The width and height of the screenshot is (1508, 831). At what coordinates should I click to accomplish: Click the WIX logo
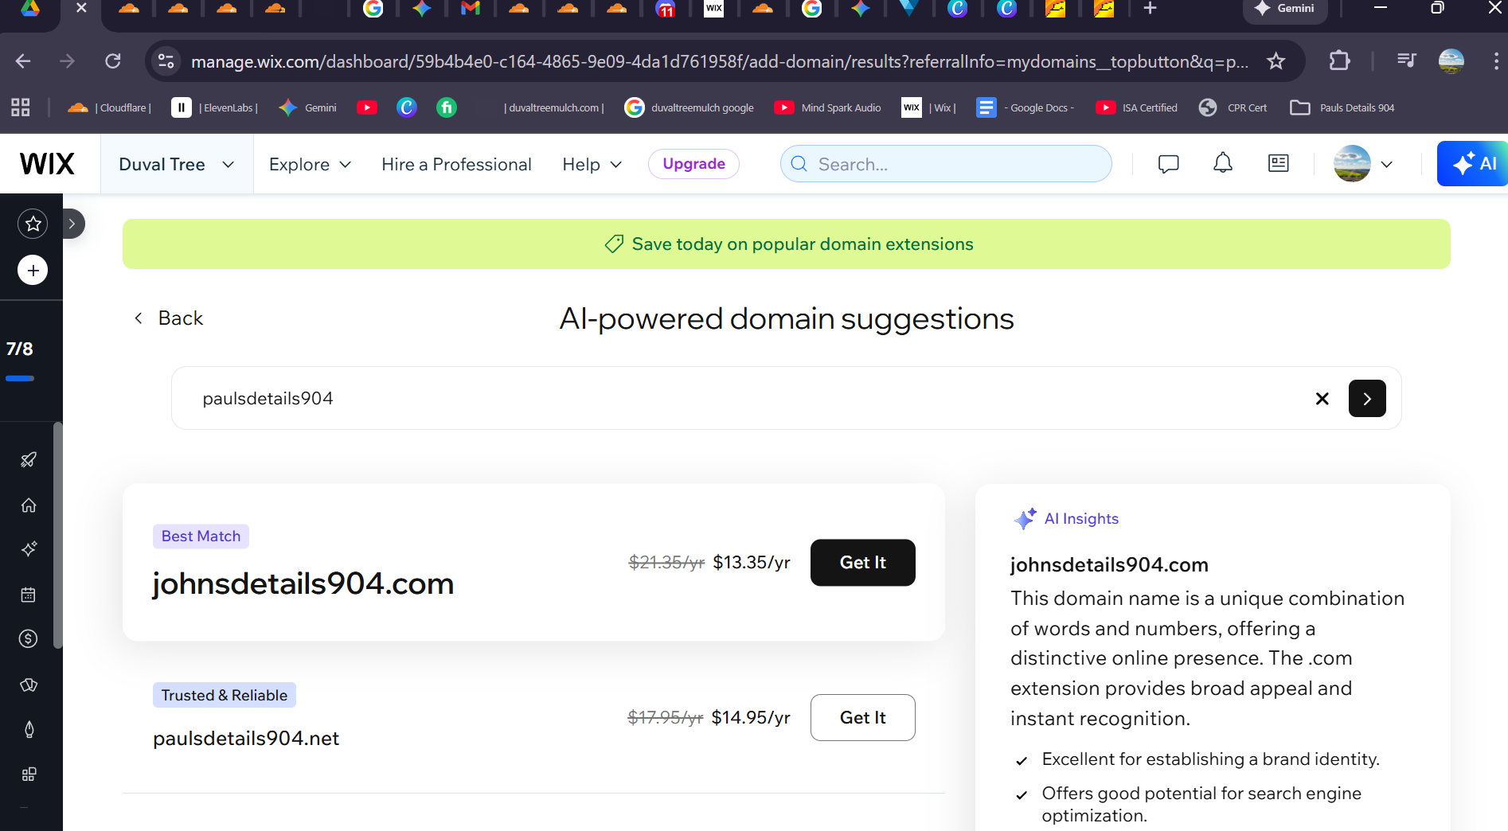click(47, 164)
